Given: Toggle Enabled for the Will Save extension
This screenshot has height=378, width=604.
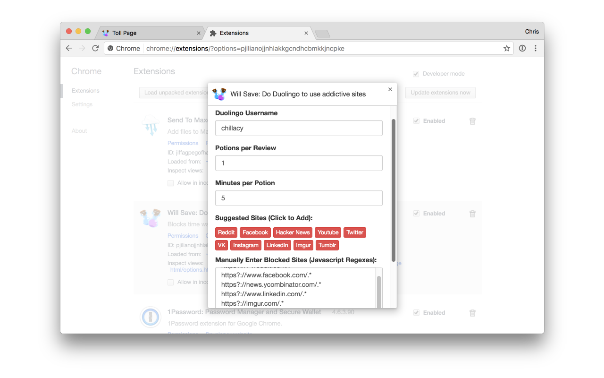Looking at the screenshot, I should (416, 214).
